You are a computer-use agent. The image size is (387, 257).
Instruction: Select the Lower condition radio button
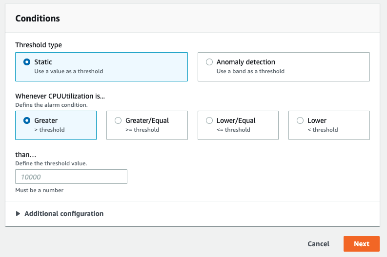tap(300, 120)
